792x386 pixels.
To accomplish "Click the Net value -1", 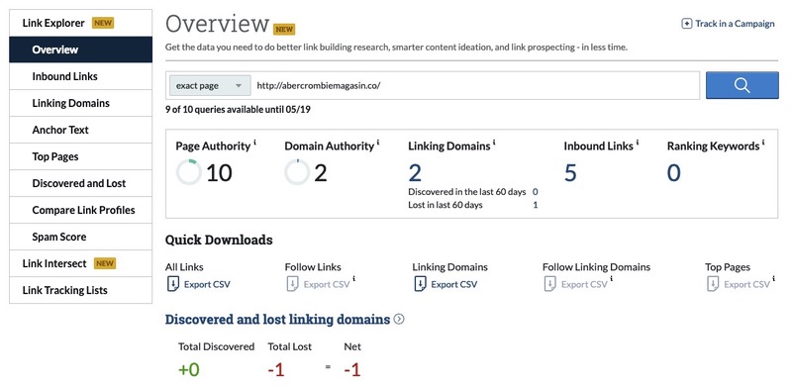I will (352, 370).
